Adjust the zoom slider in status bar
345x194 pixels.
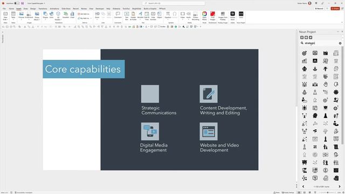(328, 192)
